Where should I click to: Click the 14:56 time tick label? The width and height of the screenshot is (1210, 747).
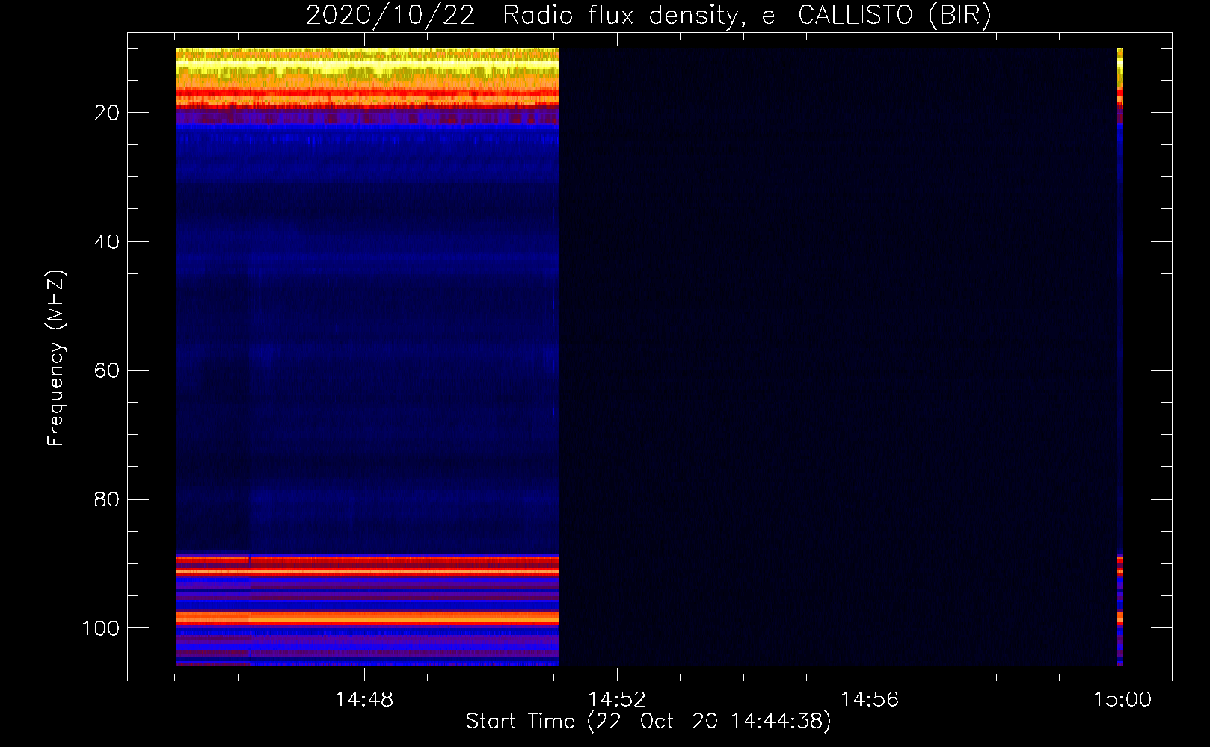click(x=869, y=700)
